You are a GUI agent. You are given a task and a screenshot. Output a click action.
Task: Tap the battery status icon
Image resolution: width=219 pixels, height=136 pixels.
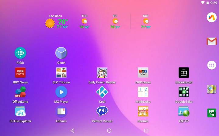click(x=207, y=3)
